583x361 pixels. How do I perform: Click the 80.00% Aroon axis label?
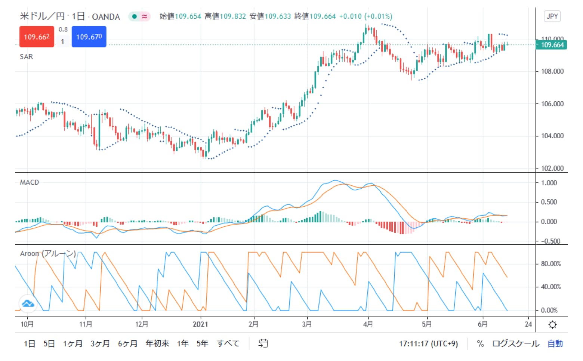pyautogui.click(x=551, y=264)
